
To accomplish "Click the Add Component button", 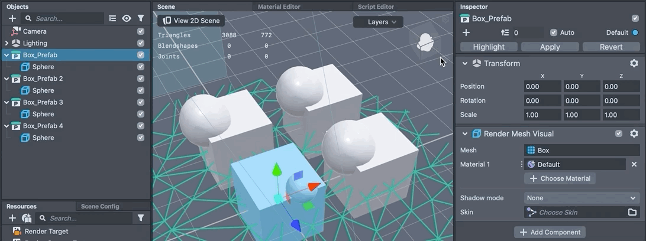I will click(550, 232).
